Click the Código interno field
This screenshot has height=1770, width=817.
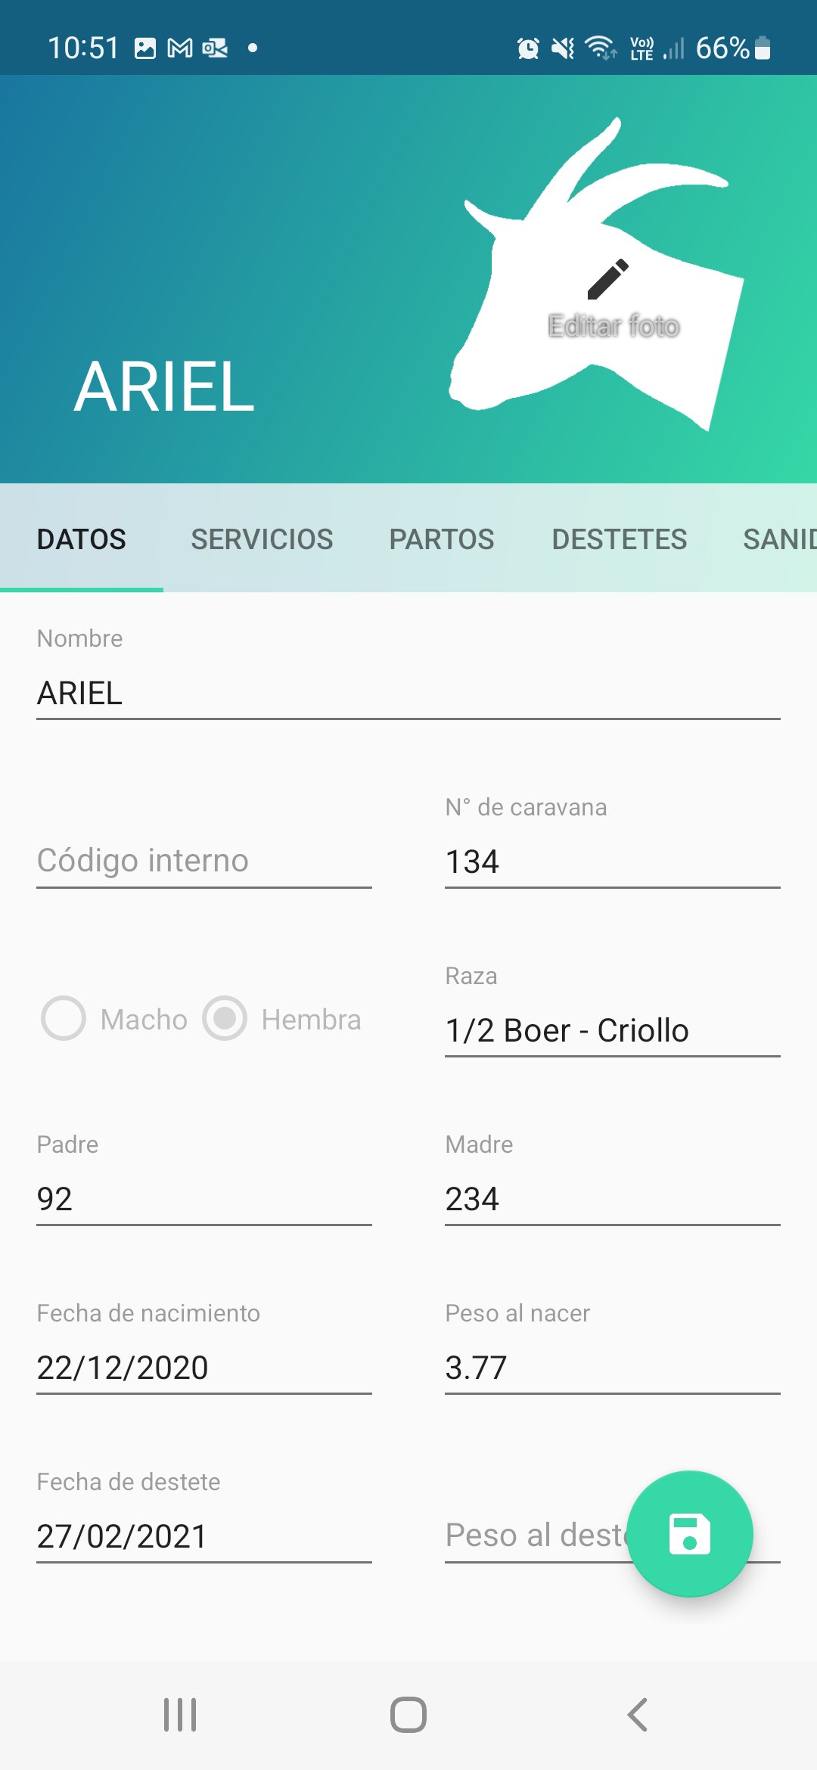click(x=204, y=862)
